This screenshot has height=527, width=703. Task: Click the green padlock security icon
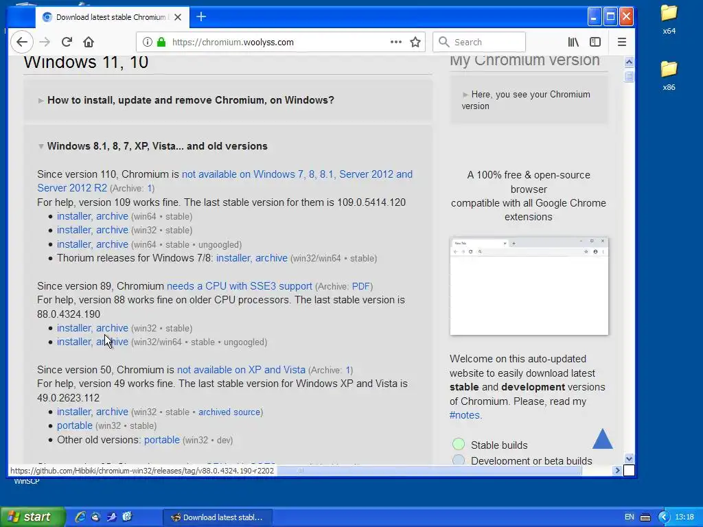pyautogui.click(x=161, y=42)
